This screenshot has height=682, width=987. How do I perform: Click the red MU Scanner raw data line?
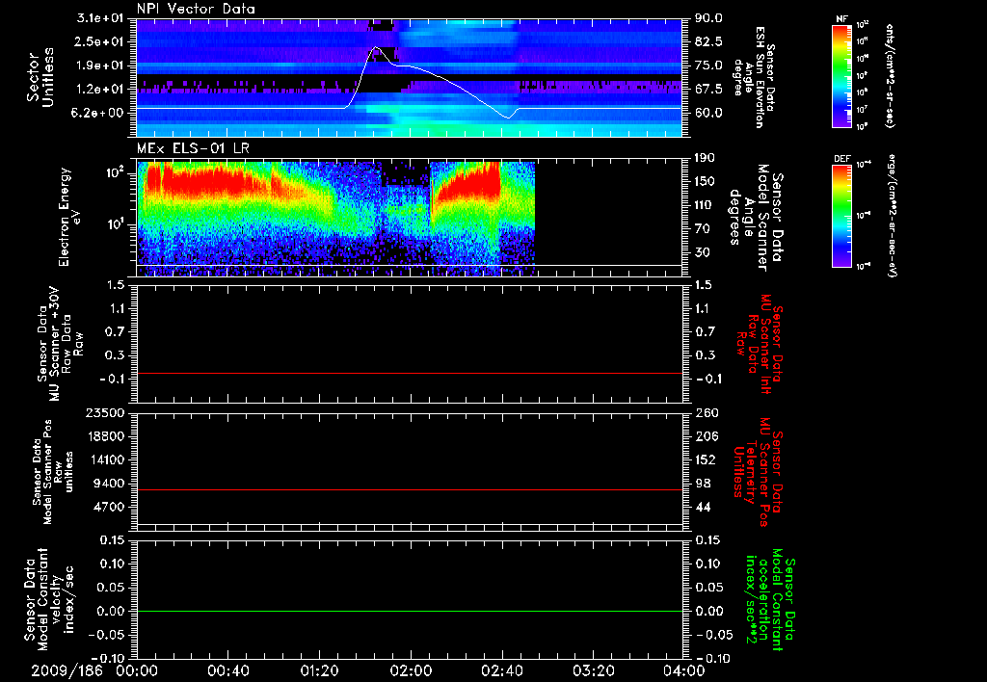(409, 373)
